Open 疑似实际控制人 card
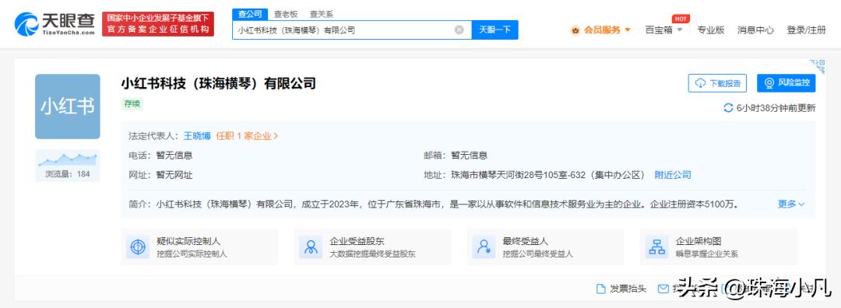841x308 pixels. point(199,247)
